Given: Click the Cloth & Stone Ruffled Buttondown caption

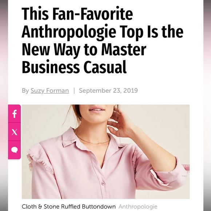Looking at the screenshot, I should tap(69, 206).
